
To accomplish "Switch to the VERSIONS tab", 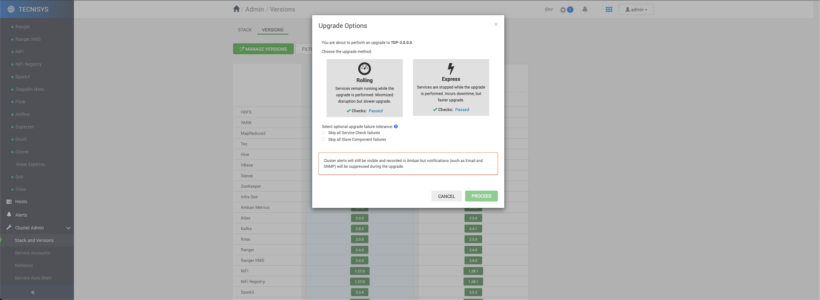I will 273,30.
